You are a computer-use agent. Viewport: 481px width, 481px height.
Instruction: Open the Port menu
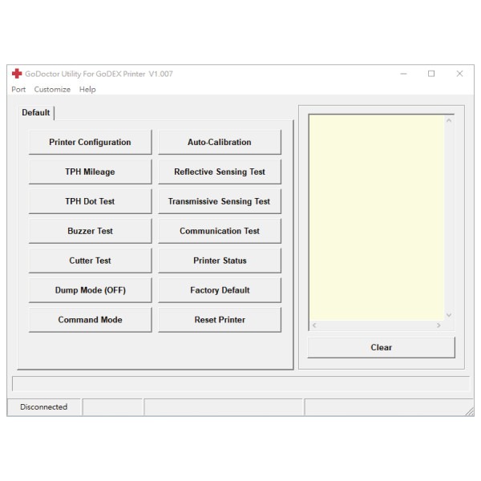[x=18, y=90]
